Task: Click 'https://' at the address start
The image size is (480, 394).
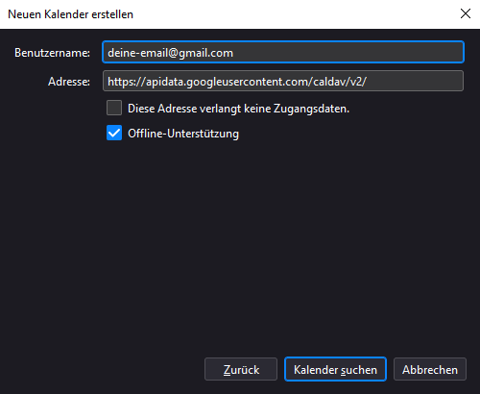Action: (x=127, y=82)
